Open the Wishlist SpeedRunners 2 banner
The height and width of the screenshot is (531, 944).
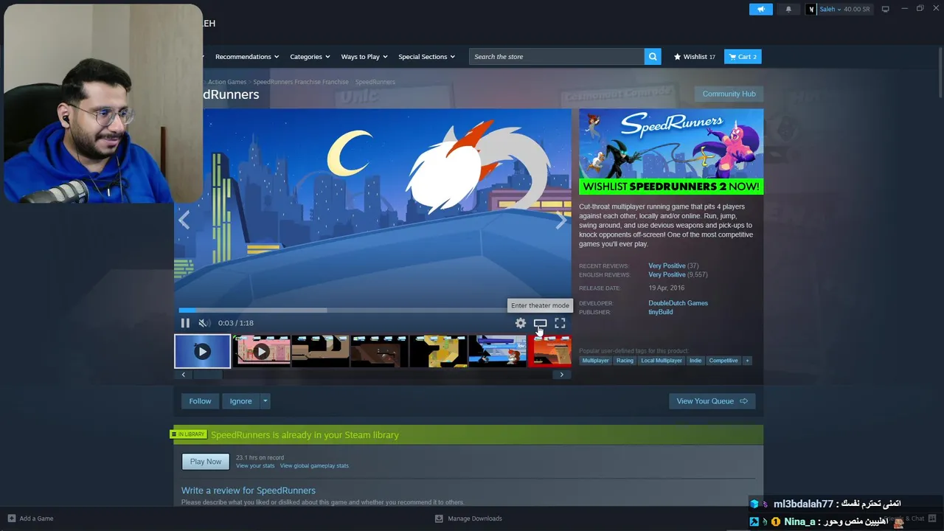671,152
